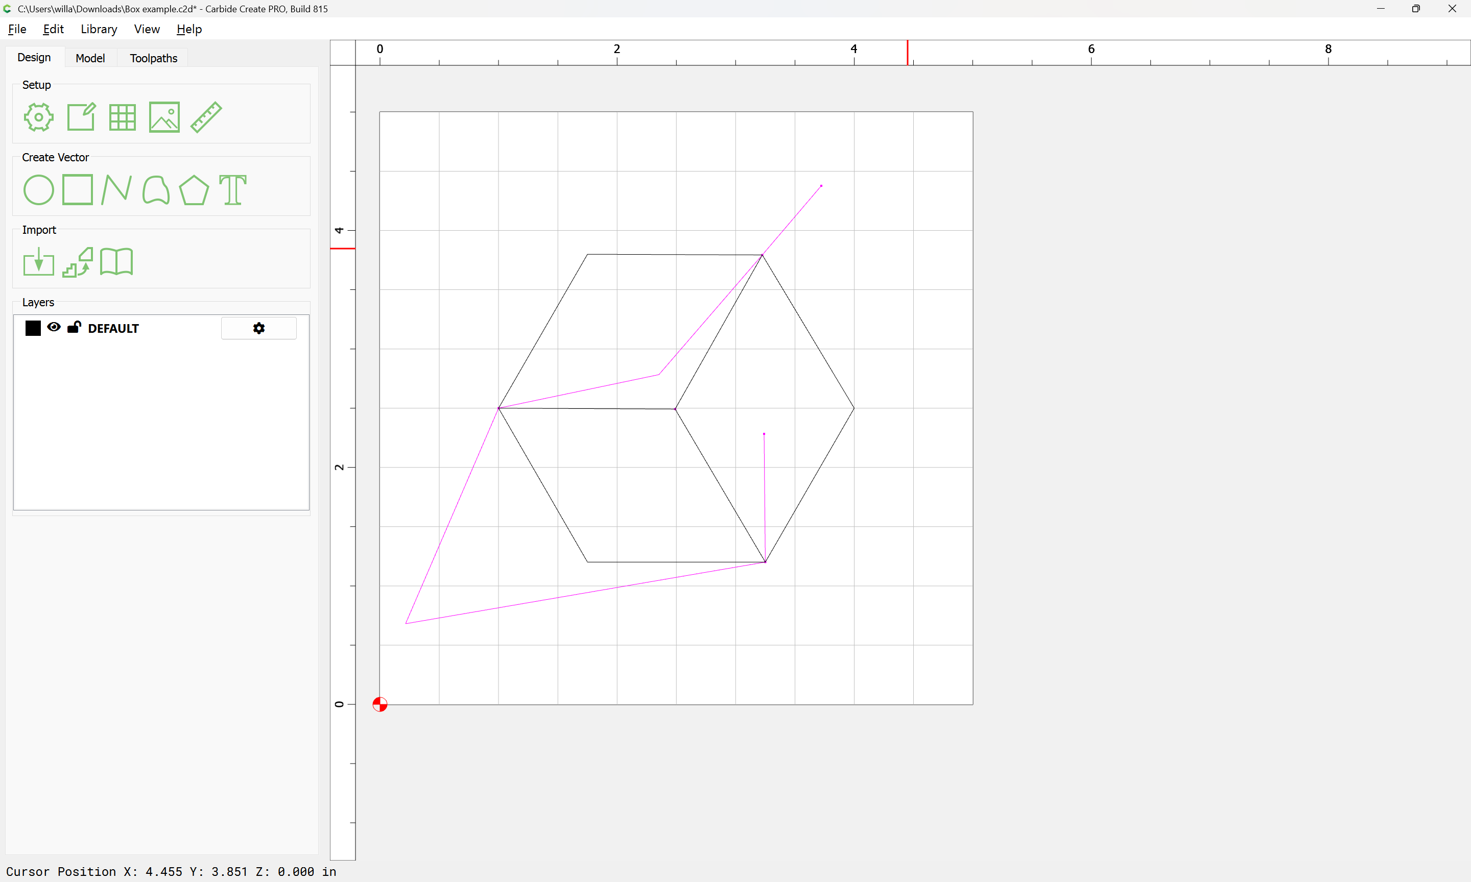The width and height of the screenshot is (1471, 882).
Task: Open the design library book icon
Action: pos(116,261)
